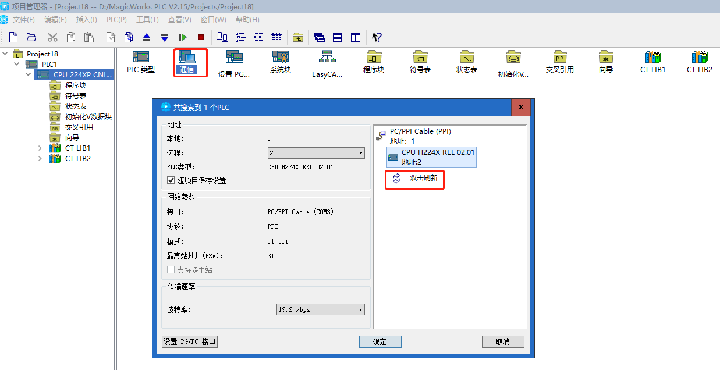Click the 双击刷新 refresh icon

point(397,178)
